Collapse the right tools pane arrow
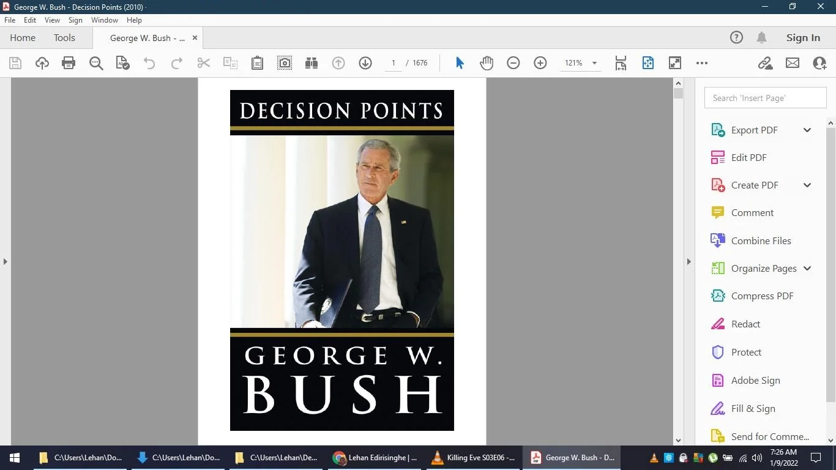Image resolution: width=836 pixels, height=470 pixels. (x=689, y=261)
